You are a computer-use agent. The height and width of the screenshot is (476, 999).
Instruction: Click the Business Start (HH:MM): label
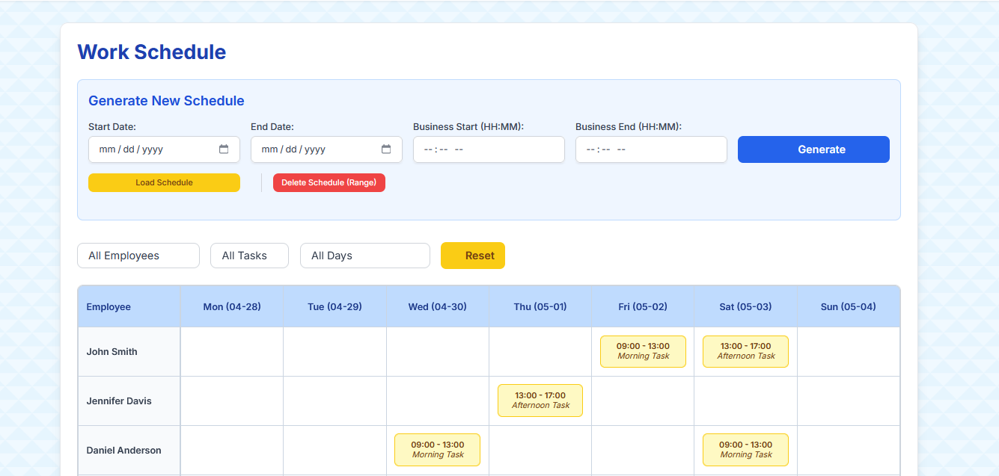[x=468, y=127]
